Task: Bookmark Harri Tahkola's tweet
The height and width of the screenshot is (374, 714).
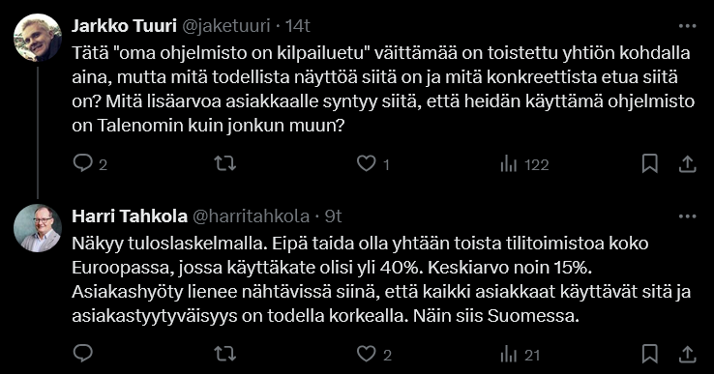Action: pos(650,354)
